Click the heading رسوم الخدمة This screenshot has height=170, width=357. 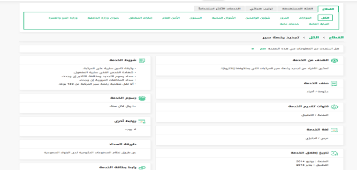click(x=123, y=98)
